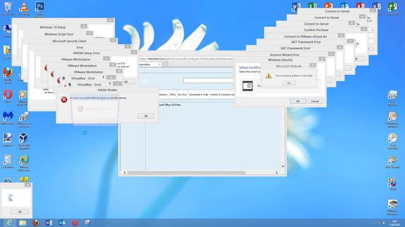This screenshot has height=227, width=405.
Task: Click the warning icon in Microsoft Outlook dialog
Action: [x=268, y=76]
